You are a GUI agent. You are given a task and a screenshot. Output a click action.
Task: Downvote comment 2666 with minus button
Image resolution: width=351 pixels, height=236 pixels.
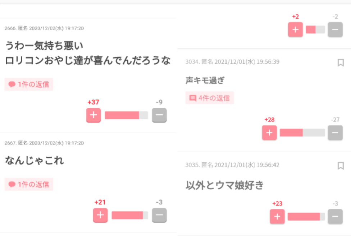[159, 115]
